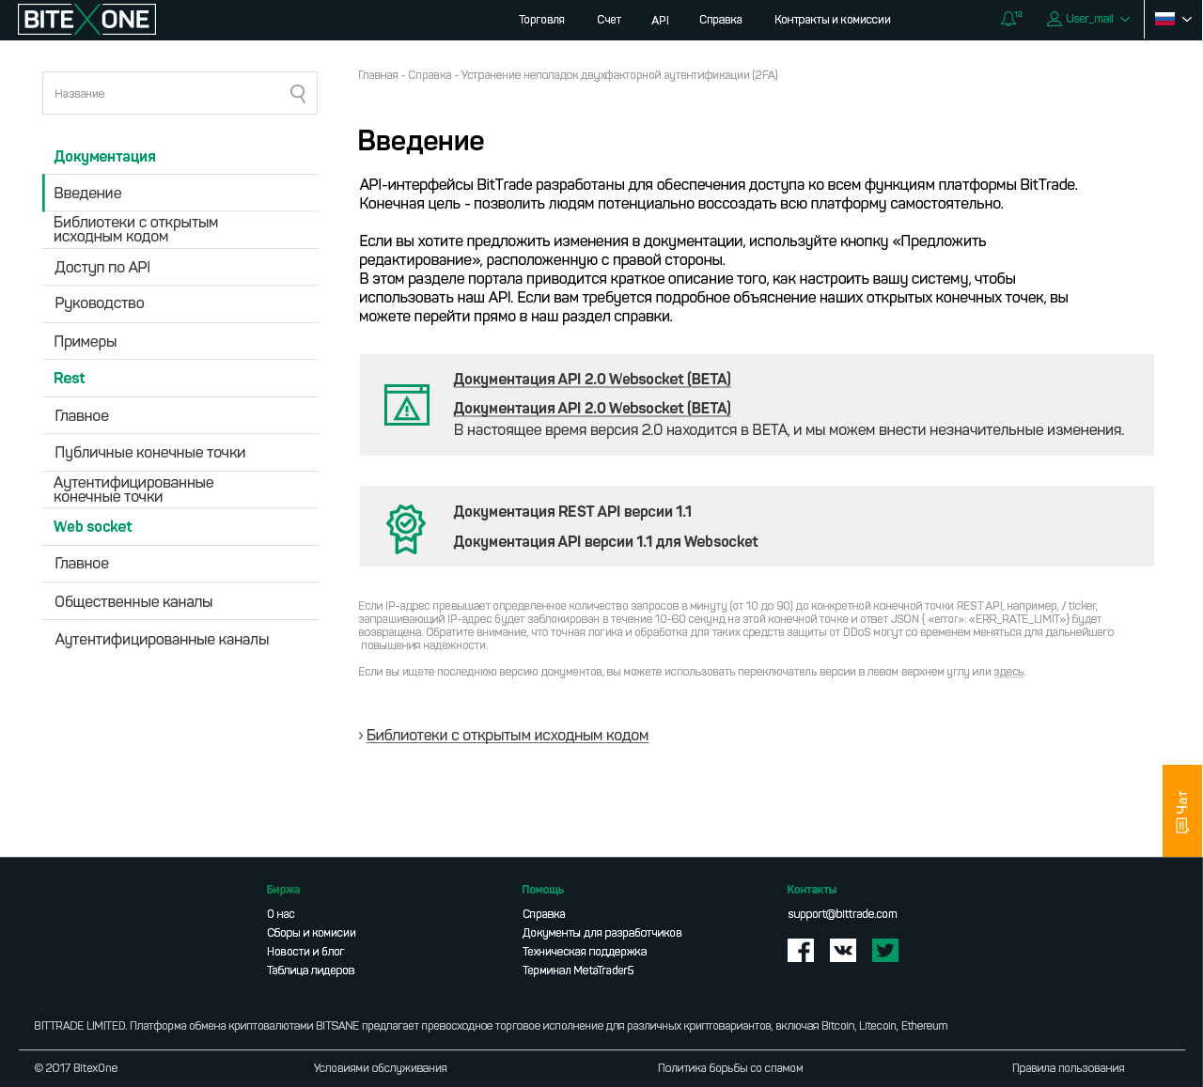Open the VK social icon
Screen dimensions: 1203x1087
(843, 951)
